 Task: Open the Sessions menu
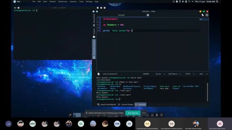73,1
